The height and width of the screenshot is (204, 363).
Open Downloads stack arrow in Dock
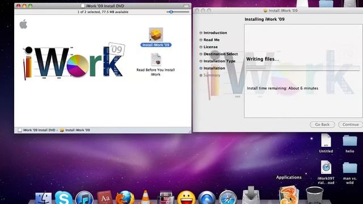[x=251, y=195]
